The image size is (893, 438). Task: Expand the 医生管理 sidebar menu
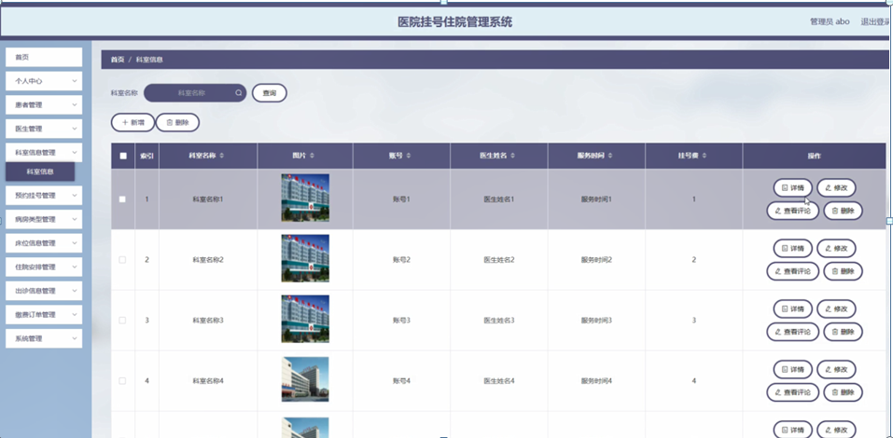tap(44, 130)
